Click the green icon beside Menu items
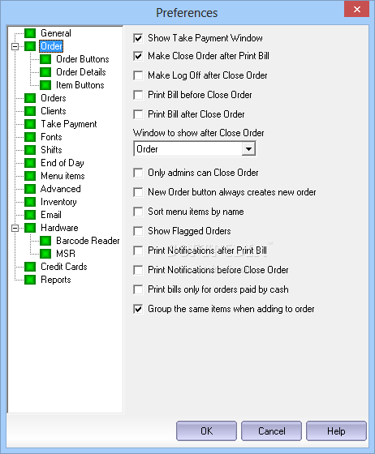The image size is (375, 454). point(30,176)
